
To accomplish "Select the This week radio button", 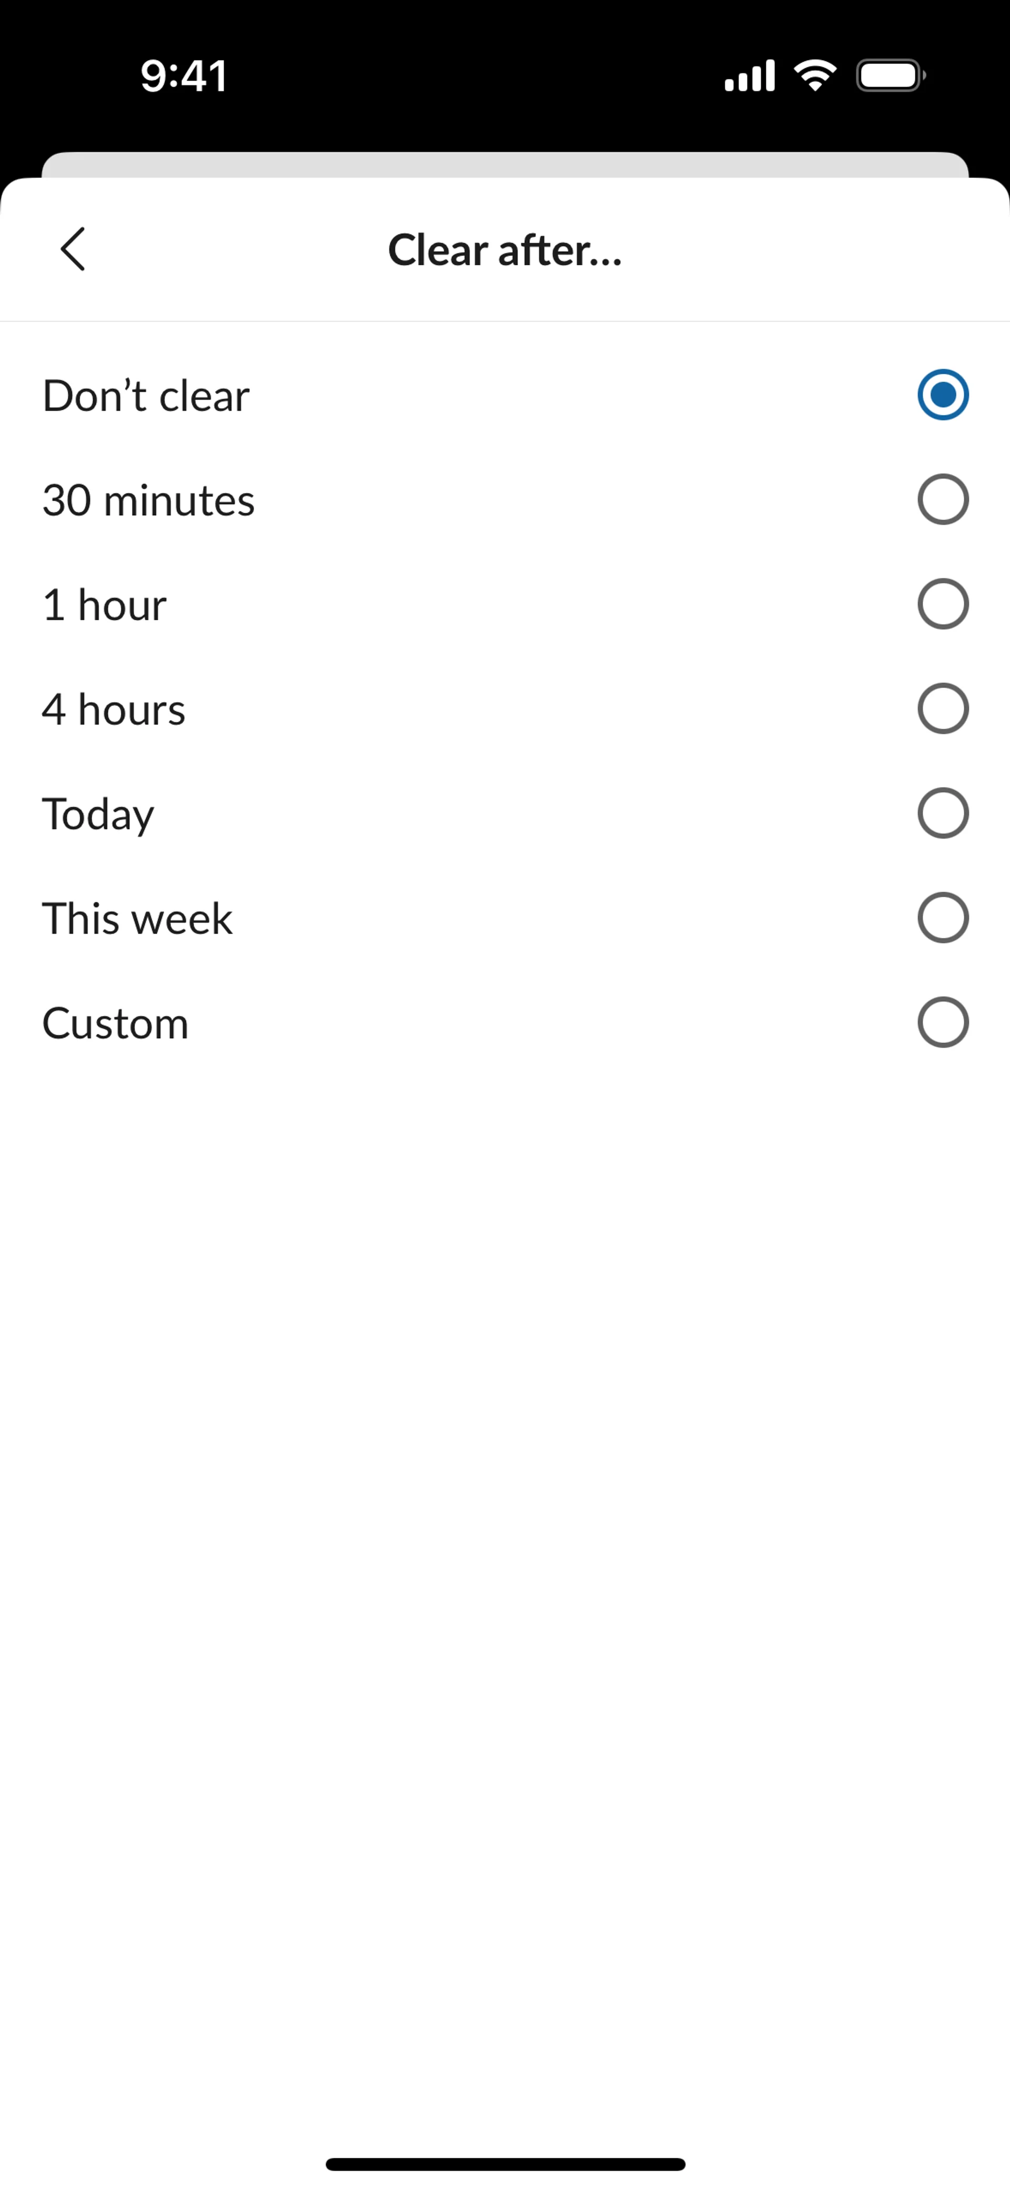I will 943,918.
